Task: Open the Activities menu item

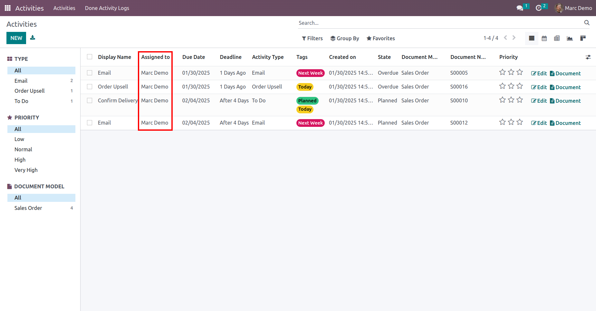Action: point(64,8)
